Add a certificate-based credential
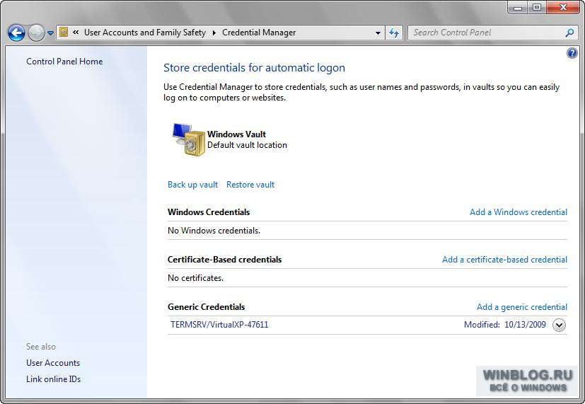Image resolution: width=585 pixels, height=404 pixels. click(x=504, y=259)
